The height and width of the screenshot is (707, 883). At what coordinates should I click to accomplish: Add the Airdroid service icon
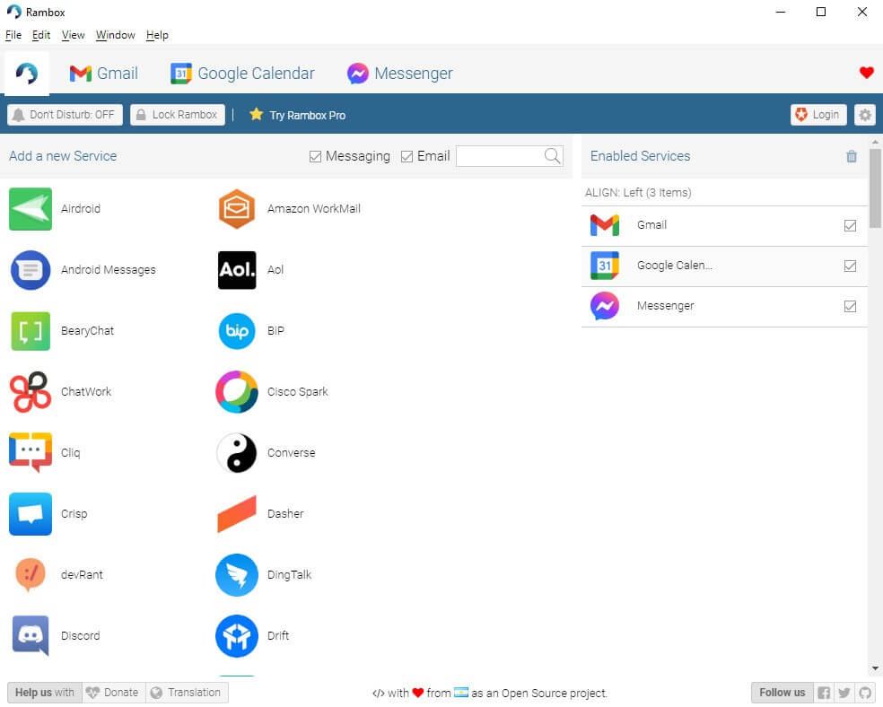[x=31, y=209]
